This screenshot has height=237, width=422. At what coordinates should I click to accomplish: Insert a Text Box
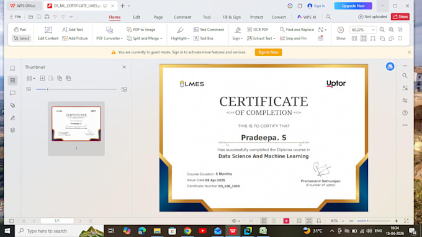(203, 38)
